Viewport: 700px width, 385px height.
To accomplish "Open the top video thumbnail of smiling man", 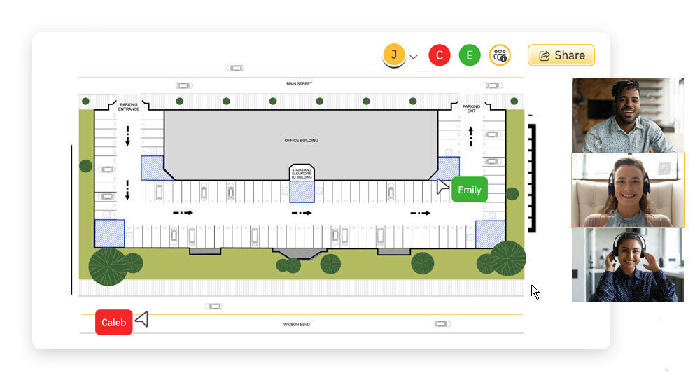I will (628, 115).
